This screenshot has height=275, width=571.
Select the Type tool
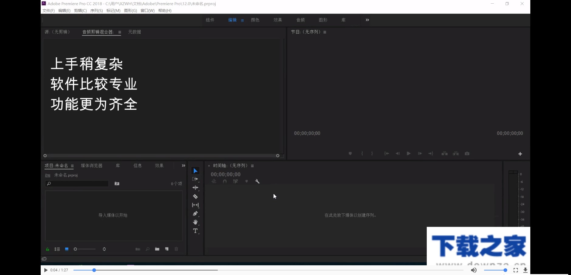tap(195, 231)
